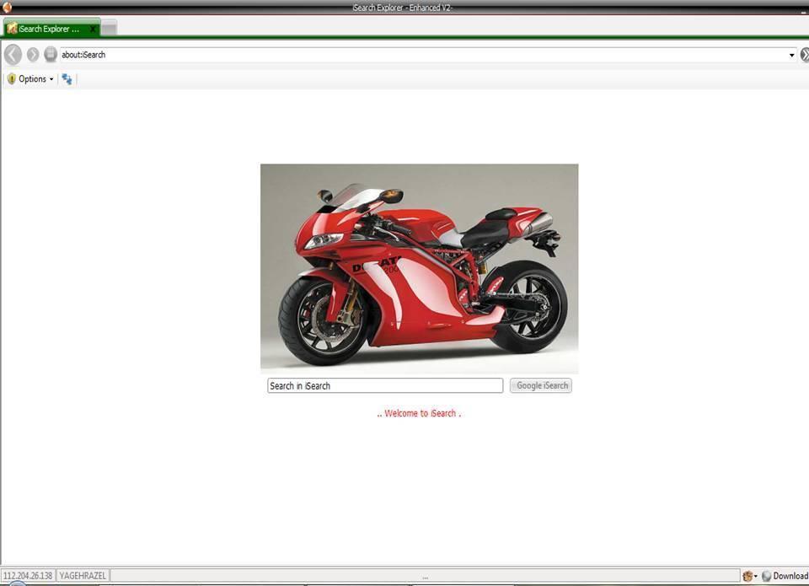Open the dropdown arrow next to the status bar gear
The image size is (809, 586).
(756, 576)
